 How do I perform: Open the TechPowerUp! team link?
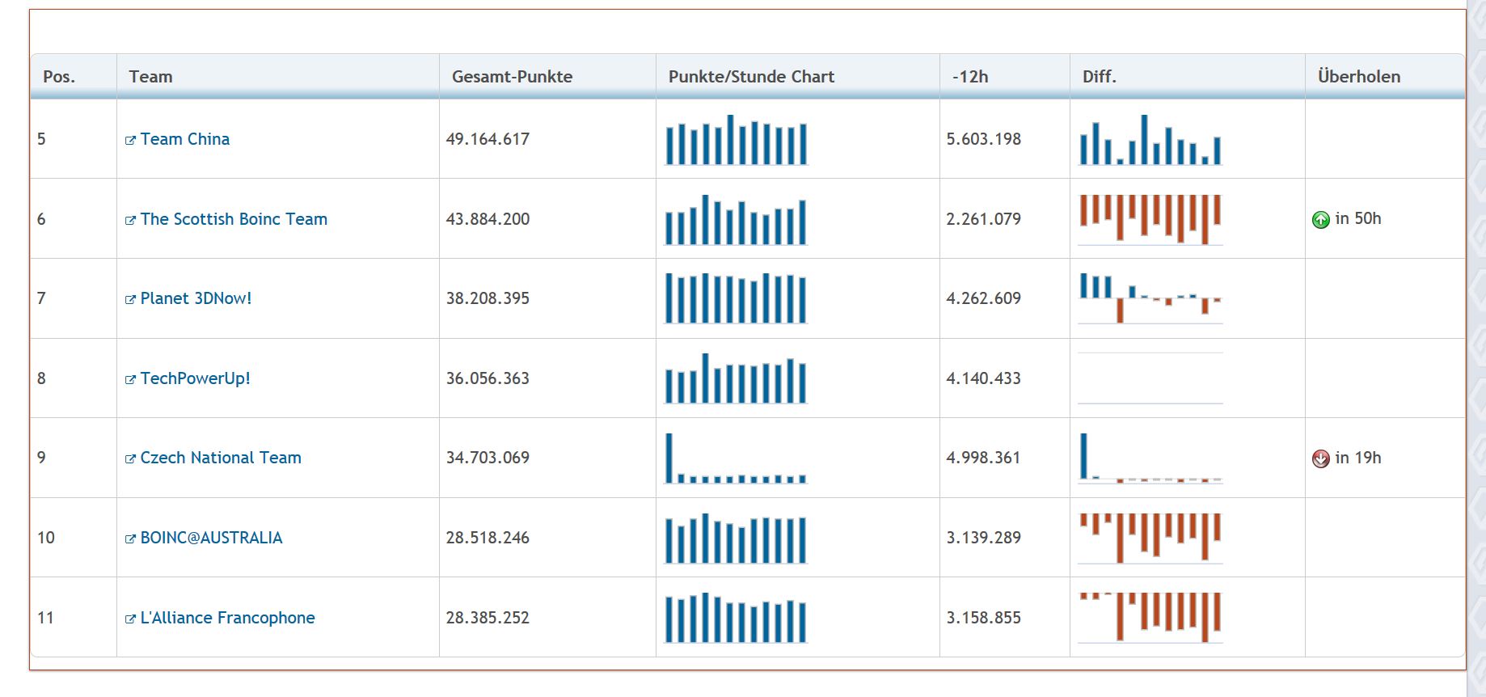195,378
